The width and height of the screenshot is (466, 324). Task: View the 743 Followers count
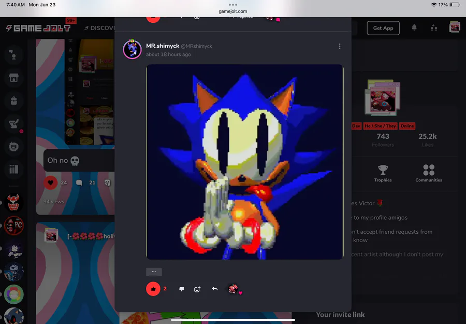383,140
